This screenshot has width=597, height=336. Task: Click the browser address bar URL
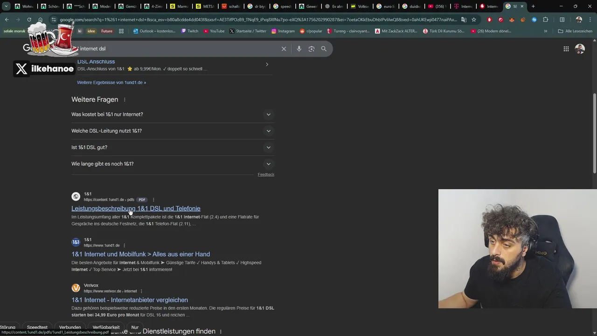[259, 20]
